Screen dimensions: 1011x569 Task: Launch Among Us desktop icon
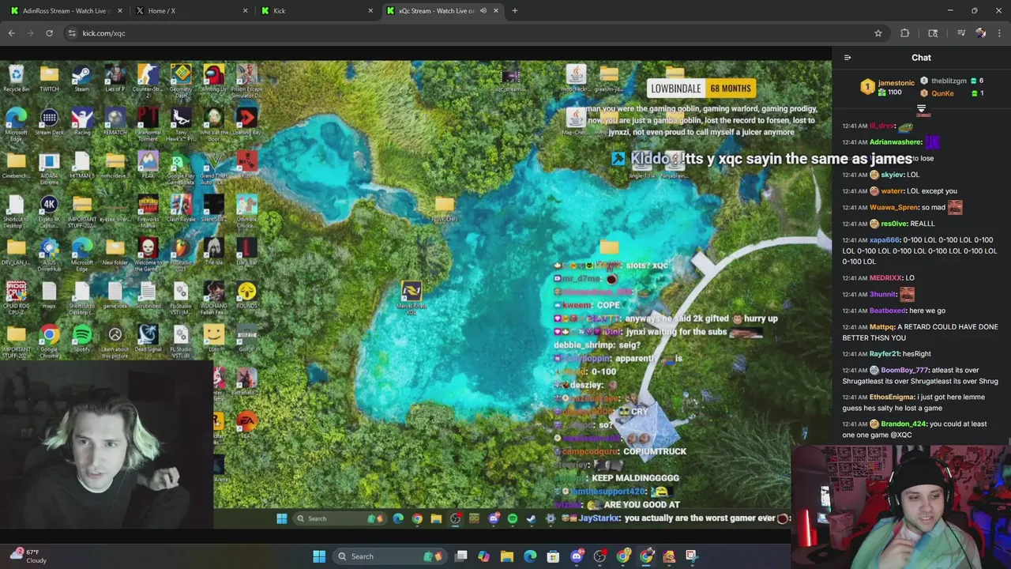click(213, 78)
